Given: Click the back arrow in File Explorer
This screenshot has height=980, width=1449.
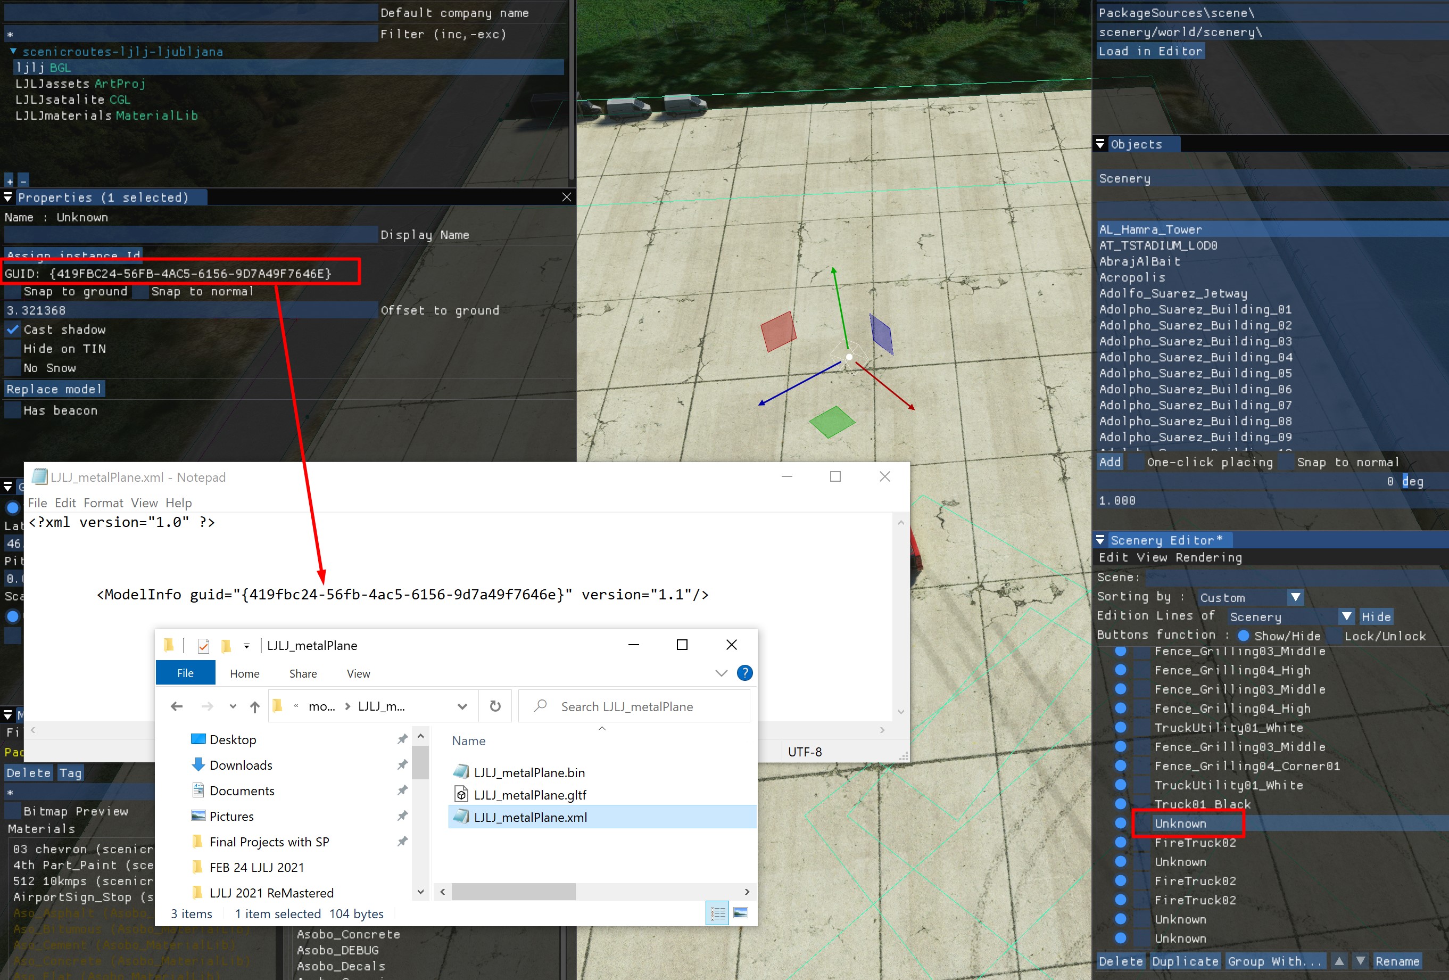Looking at the screenshot, I should coord(177,706).
